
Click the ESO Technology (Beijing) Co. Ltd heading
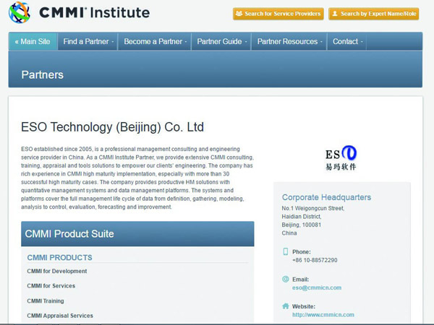click(112, 127)
